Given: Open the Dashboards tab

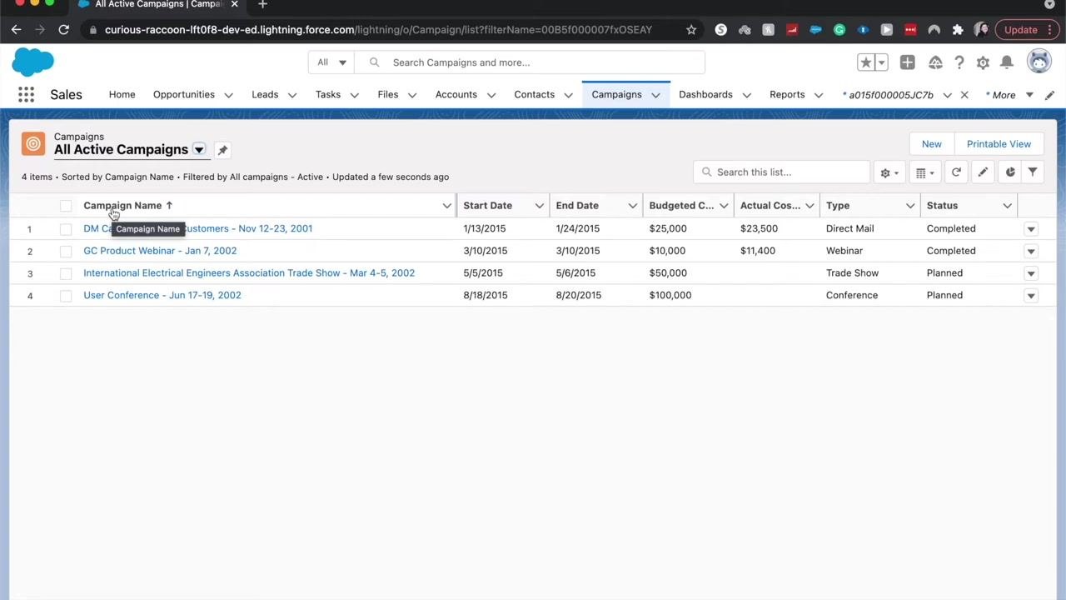Looking at the screenshot, I should (705, 95).
